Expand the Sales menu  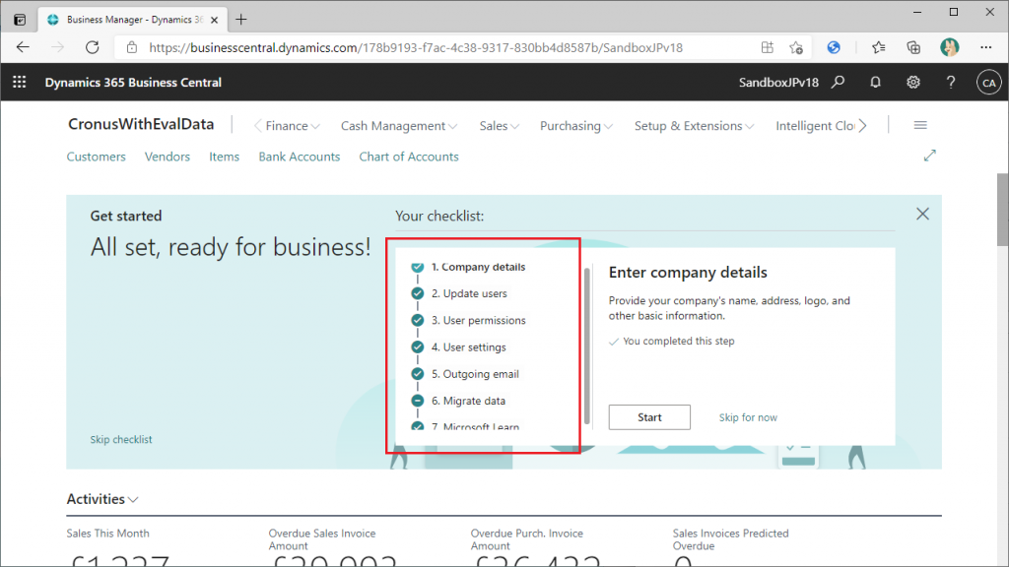pos(499,126)
